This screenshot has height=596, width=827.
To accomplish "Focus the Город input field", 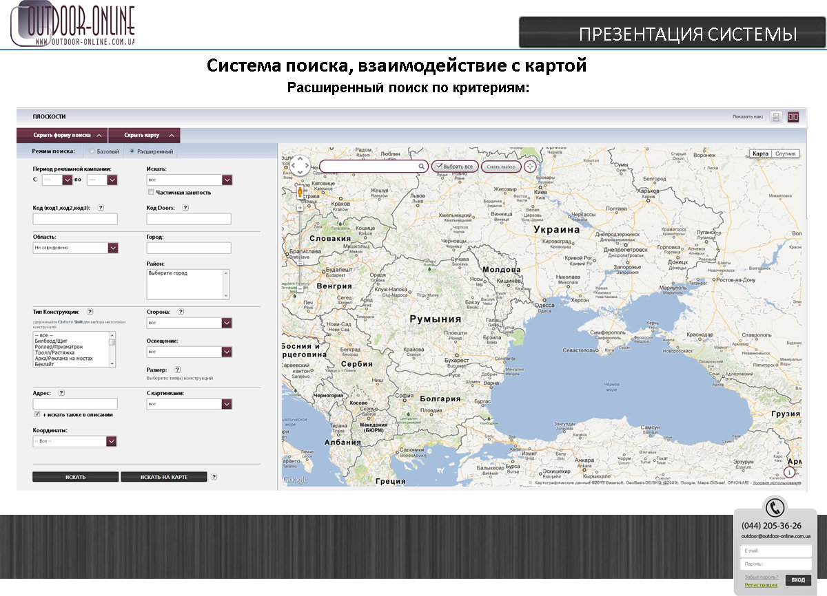I will coord(189,248).
